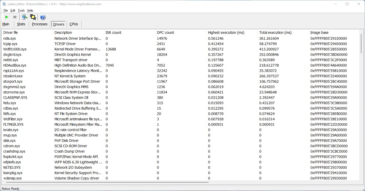365x191 pixels.
Task: Switch to the Processes tab
Action: tap(40, 24)
